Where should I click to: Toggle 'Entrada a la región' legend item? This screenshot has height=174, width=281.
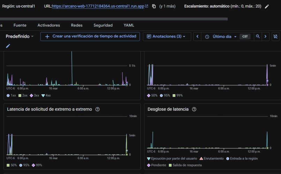point(242,159)
